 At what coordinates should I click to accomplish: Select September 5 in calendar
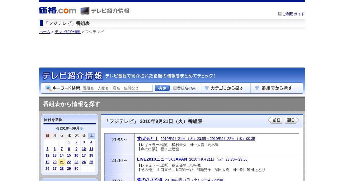48,149
